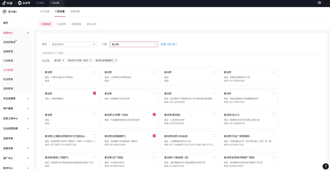The width and height of the screenshot is (330, 170).
Task: Click the 顶大强1 account avatar
Action: coord(5,12)
